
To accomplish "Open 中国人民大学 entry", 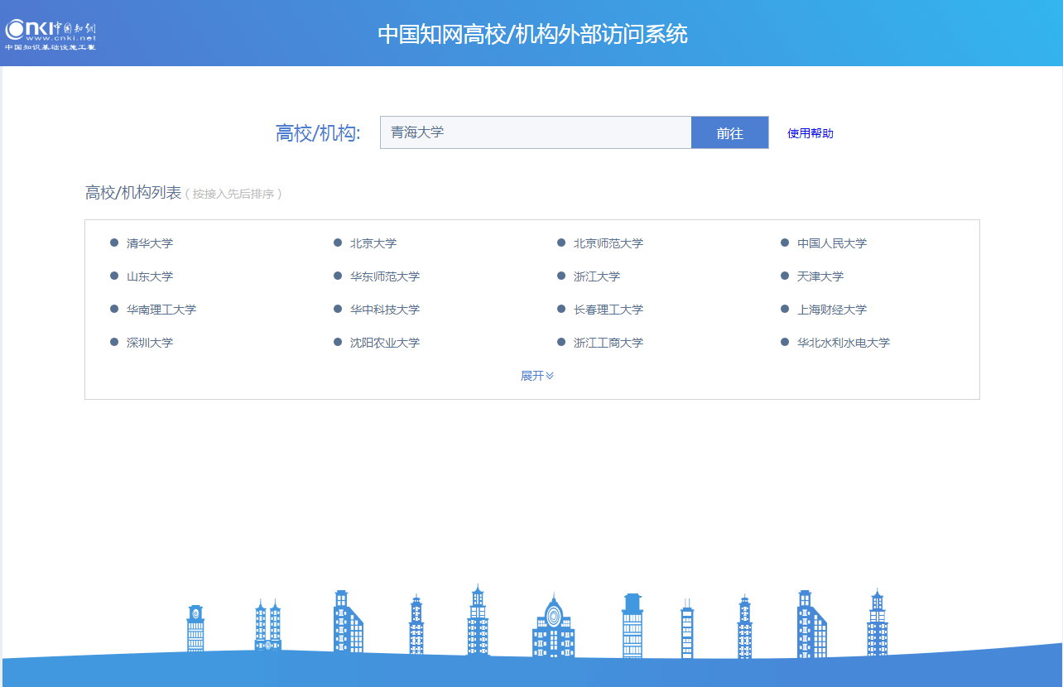I will click(831, 243).
